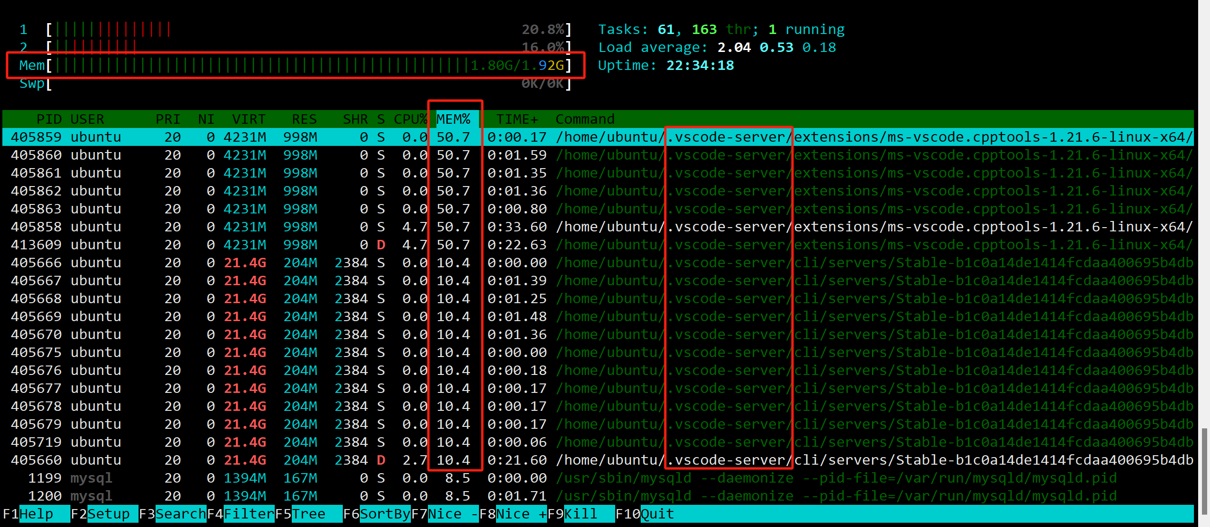Open F6 SortBy menu in footer

pyautogui.click(x=377, y=514)
